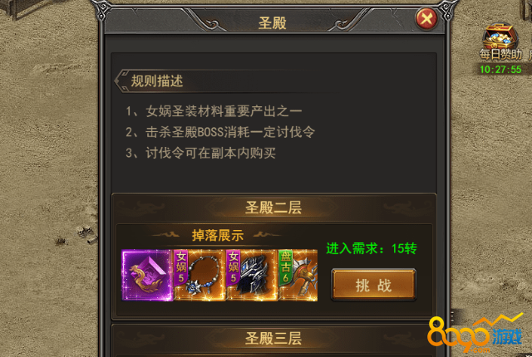Click rule line 讨伐令可在副本内购买
Viewport: 532px width, 357px height.
200,153
